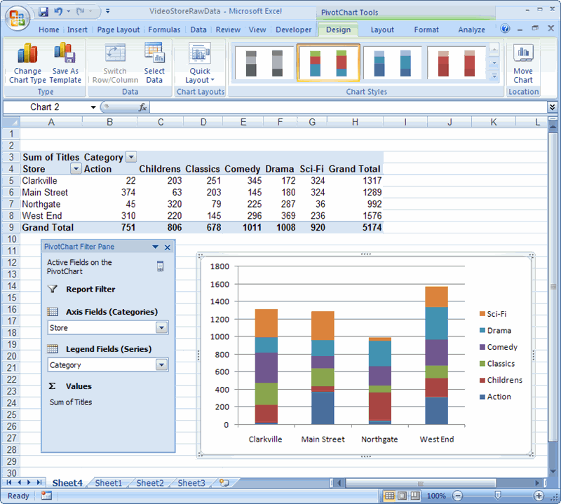Click the 100% zoom level
The image size is (561, 504).
(436, 496)
